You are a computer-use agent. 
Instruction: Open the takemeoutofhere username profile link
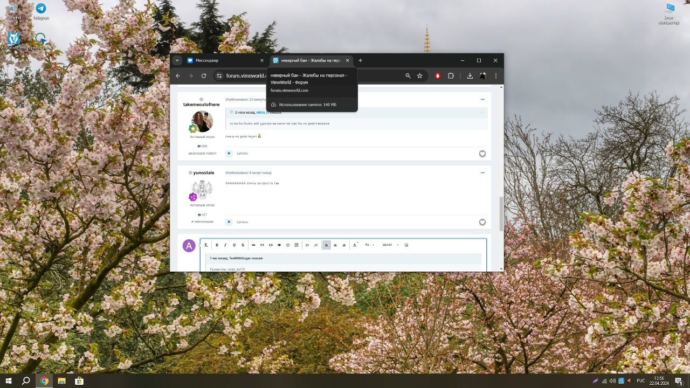point(202,105)
